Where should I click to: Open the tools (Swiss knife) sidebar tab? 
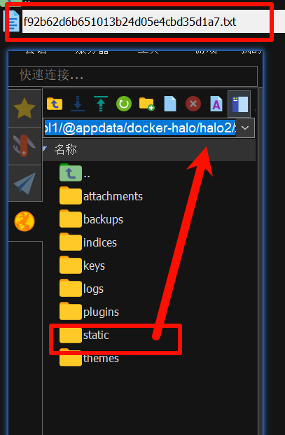[25, 146]
